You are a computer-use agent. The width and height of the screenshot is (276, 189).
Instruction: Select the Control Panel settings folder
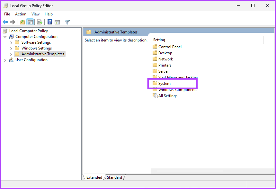pyautogui.click(x=170, y=47)
